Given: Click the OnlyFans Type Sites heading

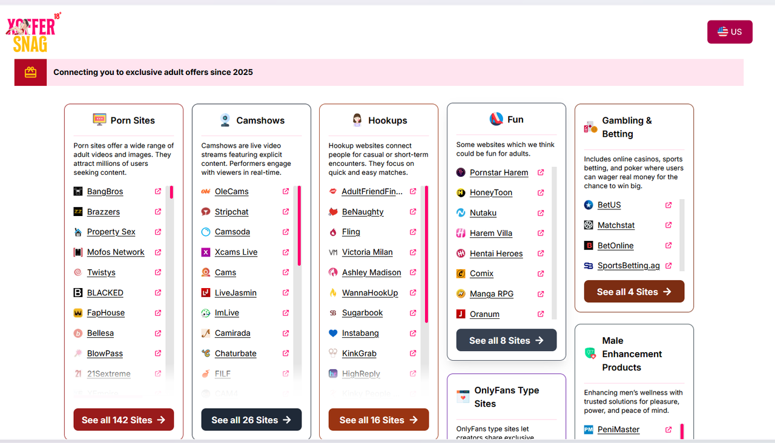Looking at the screenshot, I should point(507,397).
